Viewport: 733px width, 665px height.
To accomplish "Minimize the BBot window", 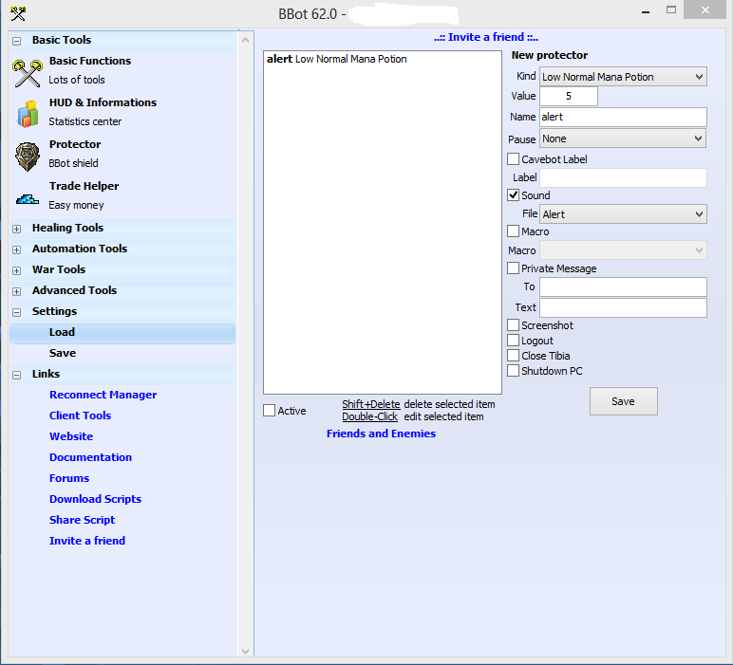I will coord(646,11).
